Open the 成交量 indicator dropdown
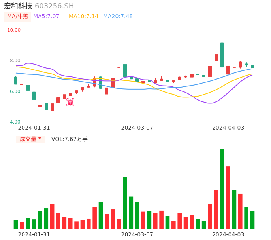The width and height of the screenshot is (271, 240). pos(30,139)
